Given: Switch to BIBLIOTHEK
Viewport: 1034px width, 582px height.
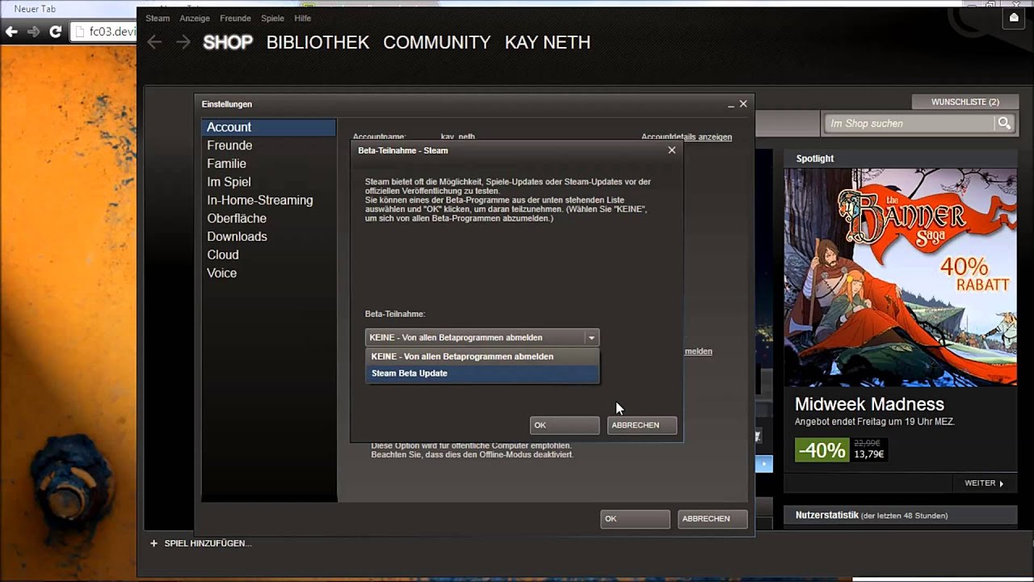Looking at the screenshot, I should [x=317, y=42].
